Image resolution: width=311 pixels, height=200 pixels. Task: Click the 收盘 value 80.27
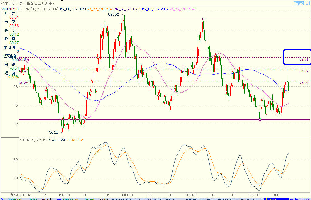[14, 43]
